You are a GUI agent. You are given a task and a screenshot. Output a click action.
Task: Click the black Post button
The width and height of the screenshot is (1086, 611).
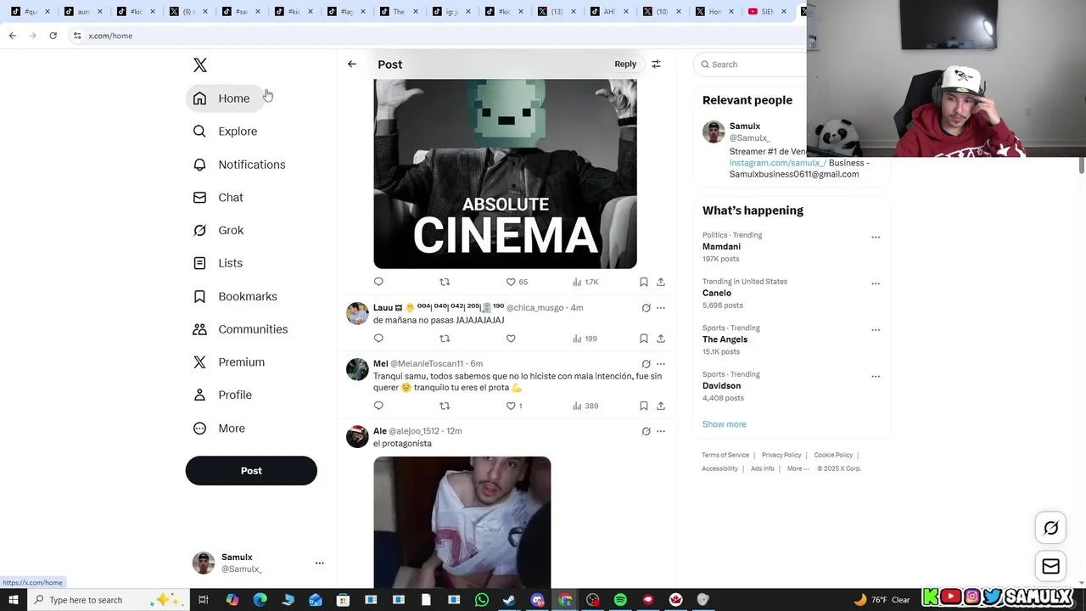coord(251,471)
